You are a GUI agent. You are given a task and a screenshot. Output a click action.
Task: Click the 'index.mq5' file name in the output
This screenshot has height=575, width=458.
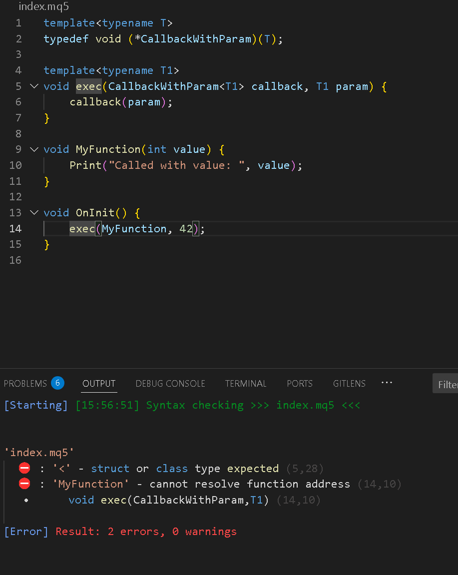[x=39, y=453]
